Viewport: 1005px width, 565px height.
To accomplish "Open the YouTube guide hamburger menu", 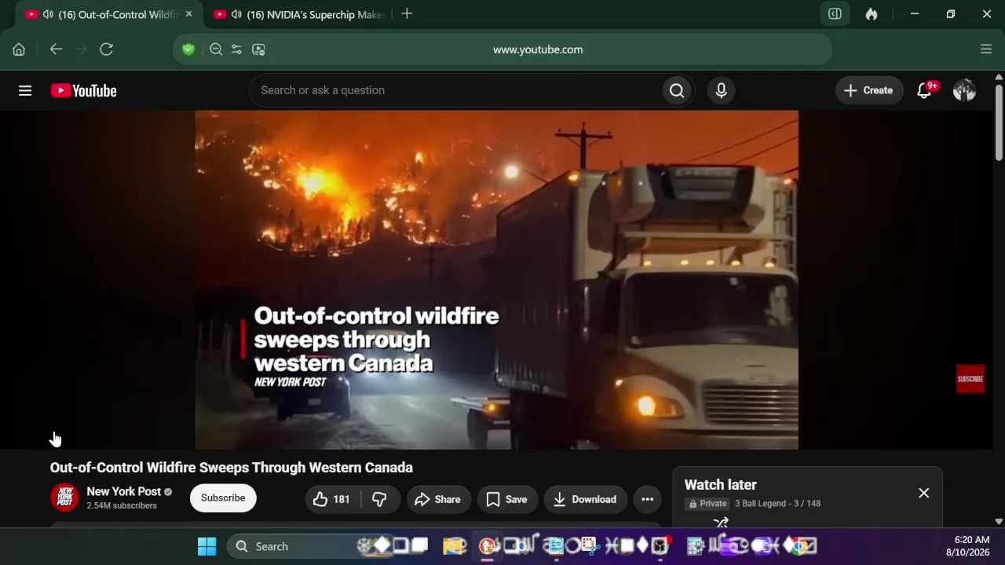I will tap(25, 91).
